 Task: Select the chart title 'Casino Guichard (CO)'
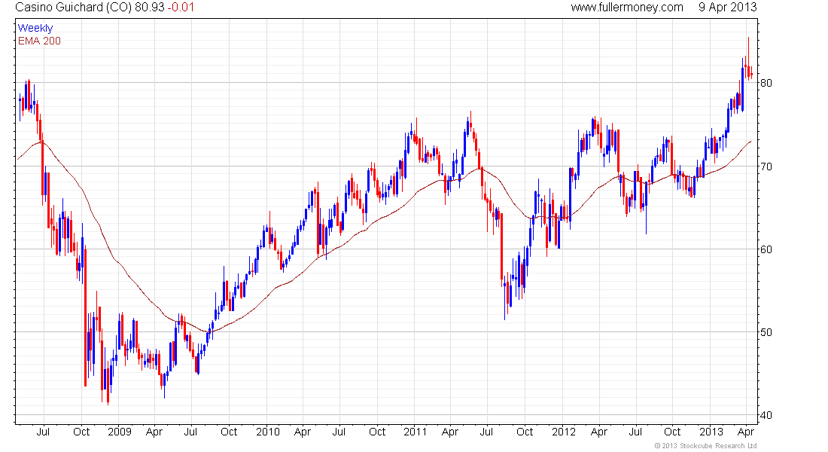click(74, 8)
